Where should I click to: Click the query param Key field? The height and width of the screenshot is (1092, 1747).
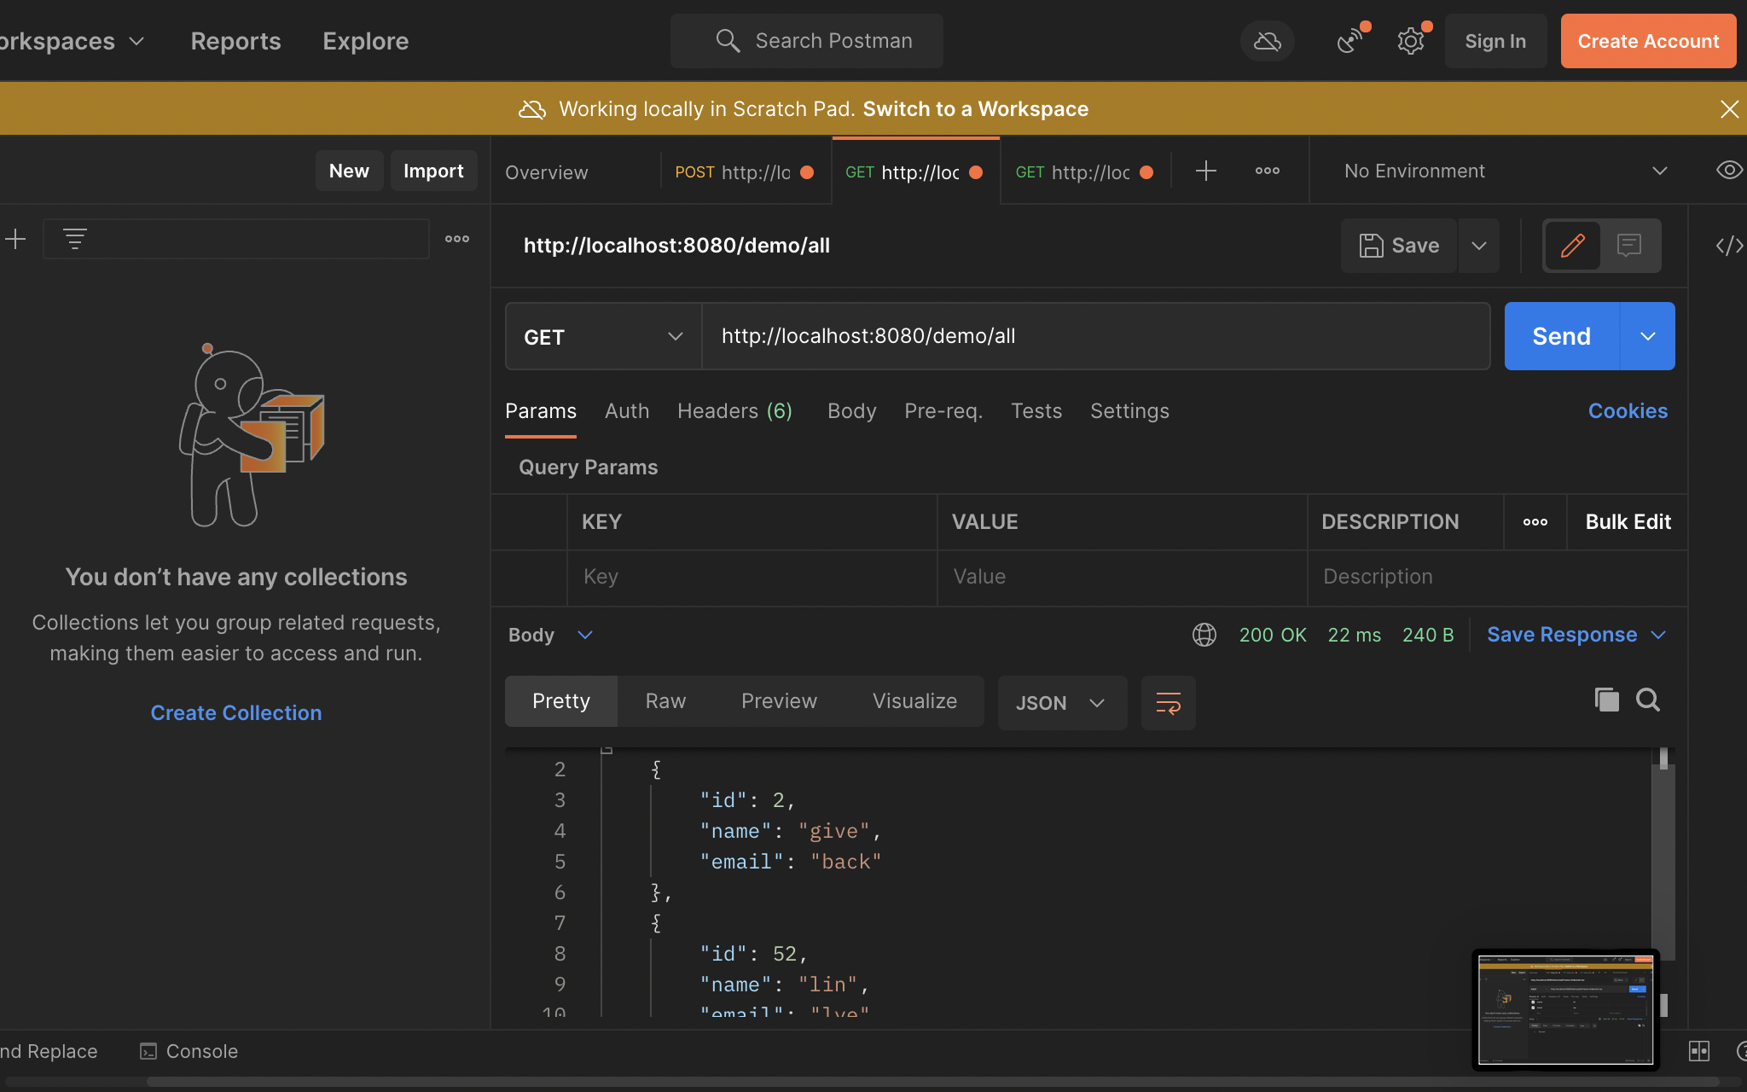(x=752, y=577)
